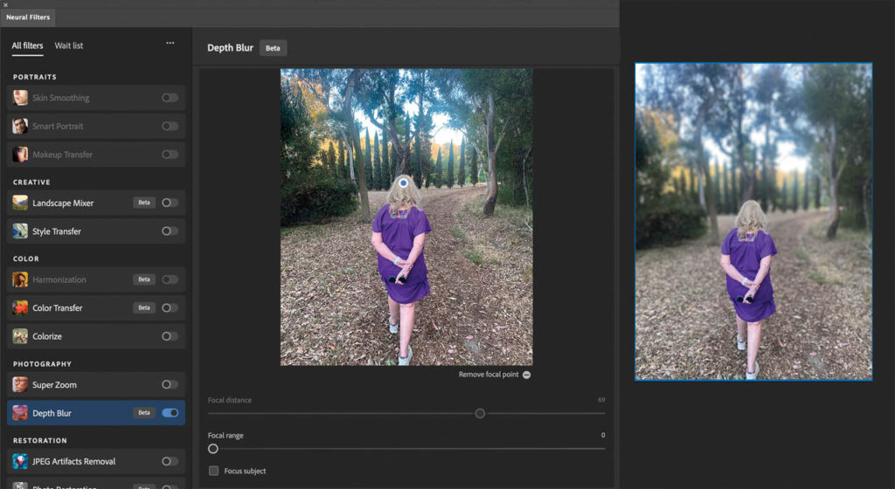The image size is (895, 489).
Task: Click the Beta badge on Color Transfer
Action: 144,307
